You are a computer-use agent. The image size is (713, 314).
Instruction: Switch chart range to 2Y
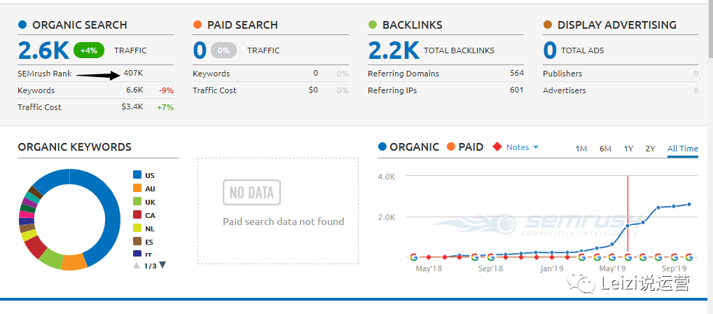coord(650,149)
